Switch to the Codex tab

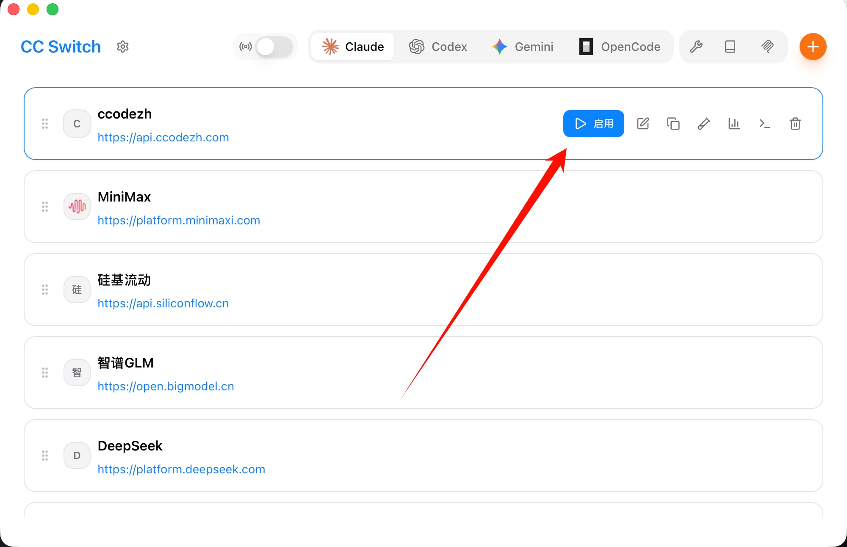[x=438, y=47]
